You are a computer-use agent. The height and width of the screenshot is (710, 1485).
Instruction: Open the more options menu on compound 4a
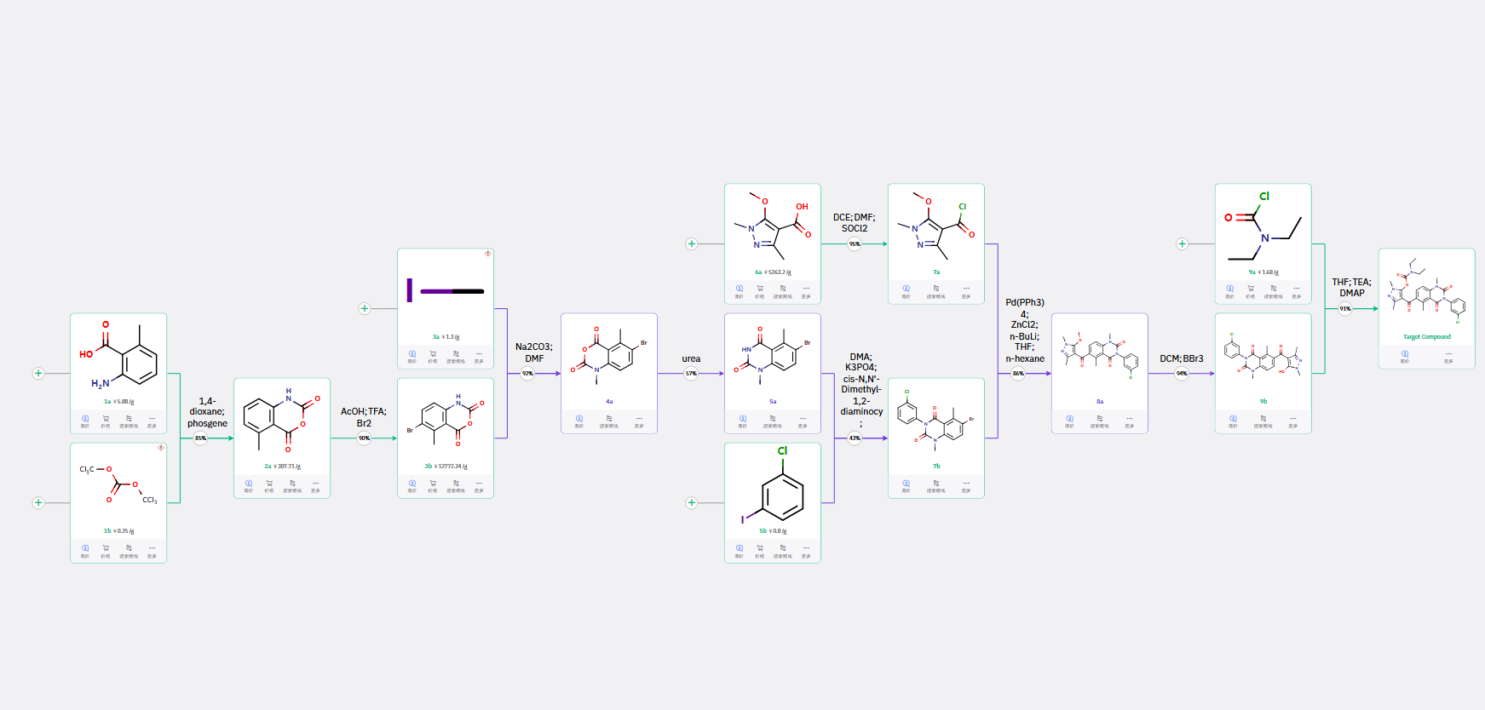[639, 419]
